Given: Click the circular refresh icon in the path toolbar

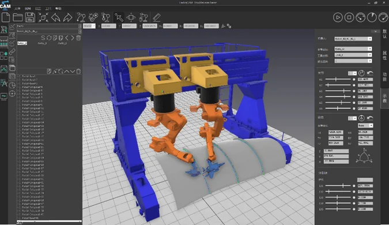Looking at the screenshot, I should tap(49, 37).
